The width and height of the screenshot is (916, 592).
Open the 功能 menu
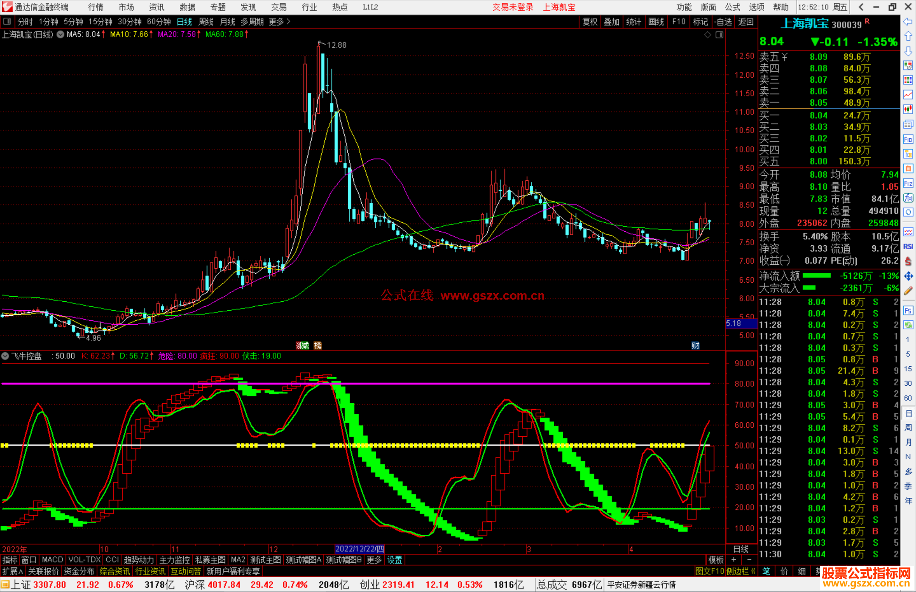[x=684, y=7]
